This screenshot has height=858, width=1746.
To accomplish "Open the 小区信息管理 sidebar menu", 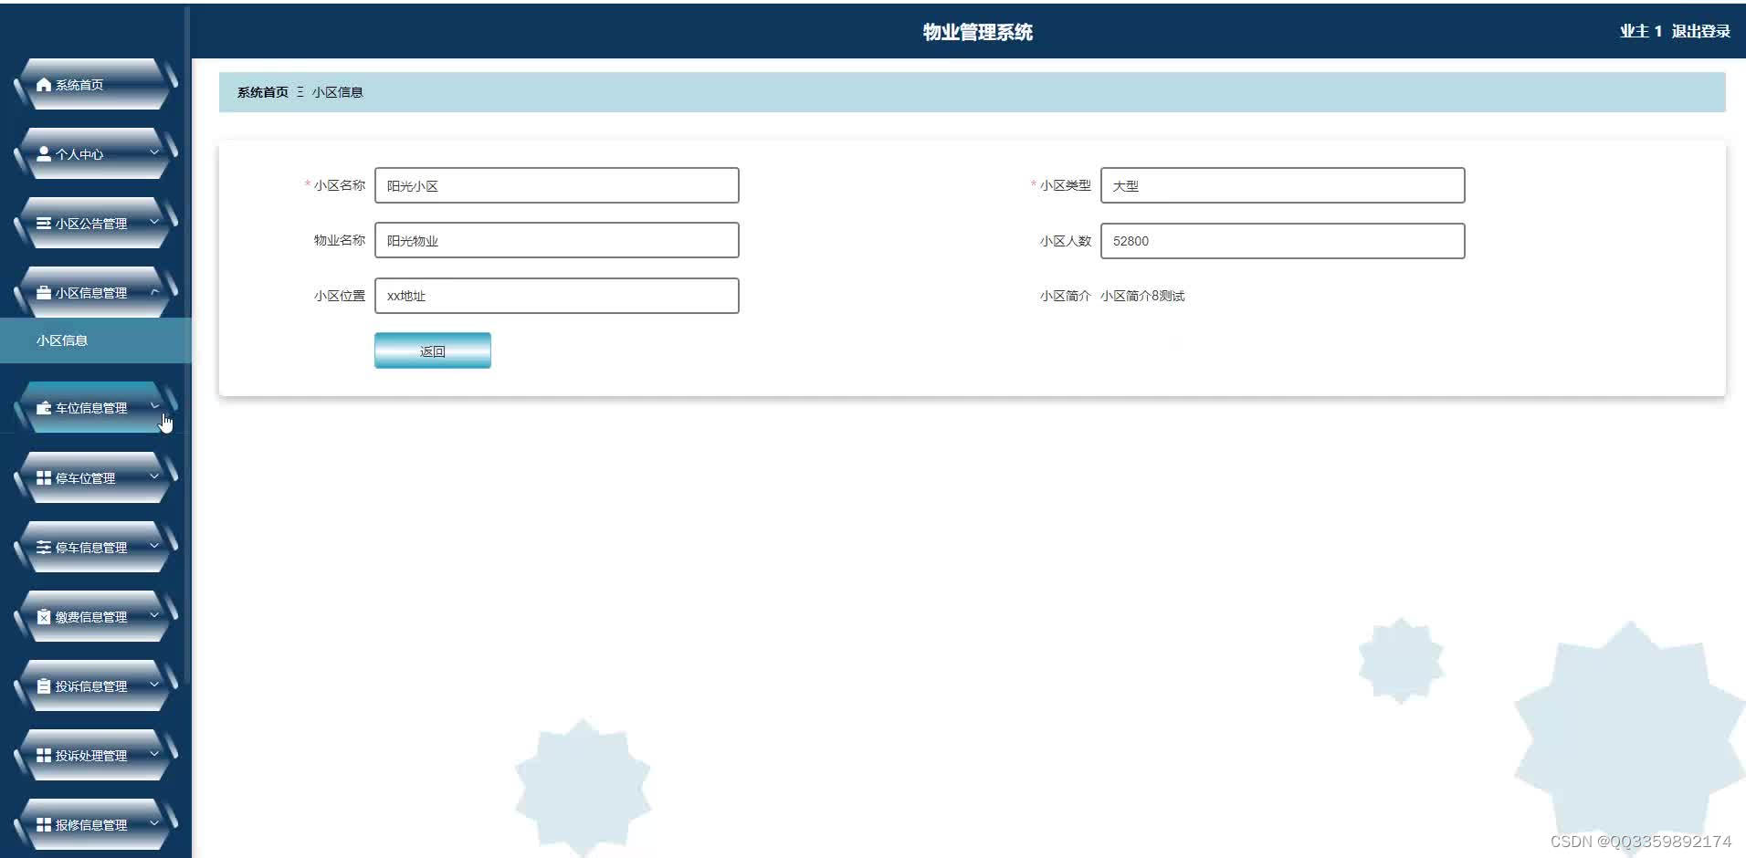I will coord(96,293).
